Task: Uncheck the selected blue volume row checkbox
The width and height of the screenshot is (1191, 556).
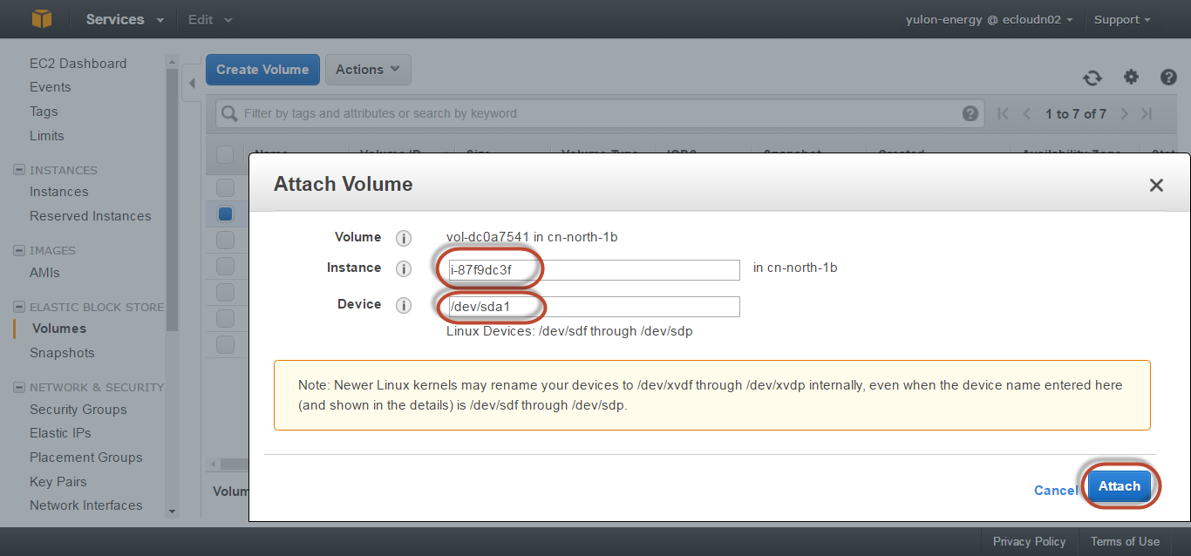Action: click(x=226, y=214)
